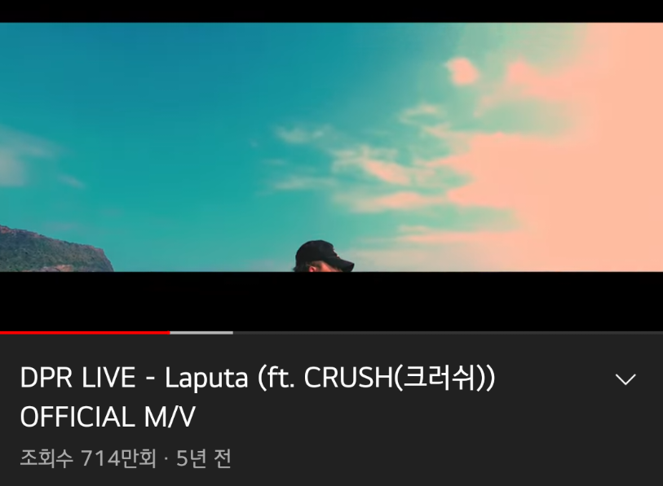Viewport: 663px width, 486px height.
Task: Jump to the unplayed dark part of the progress bar
Action: 448,333
